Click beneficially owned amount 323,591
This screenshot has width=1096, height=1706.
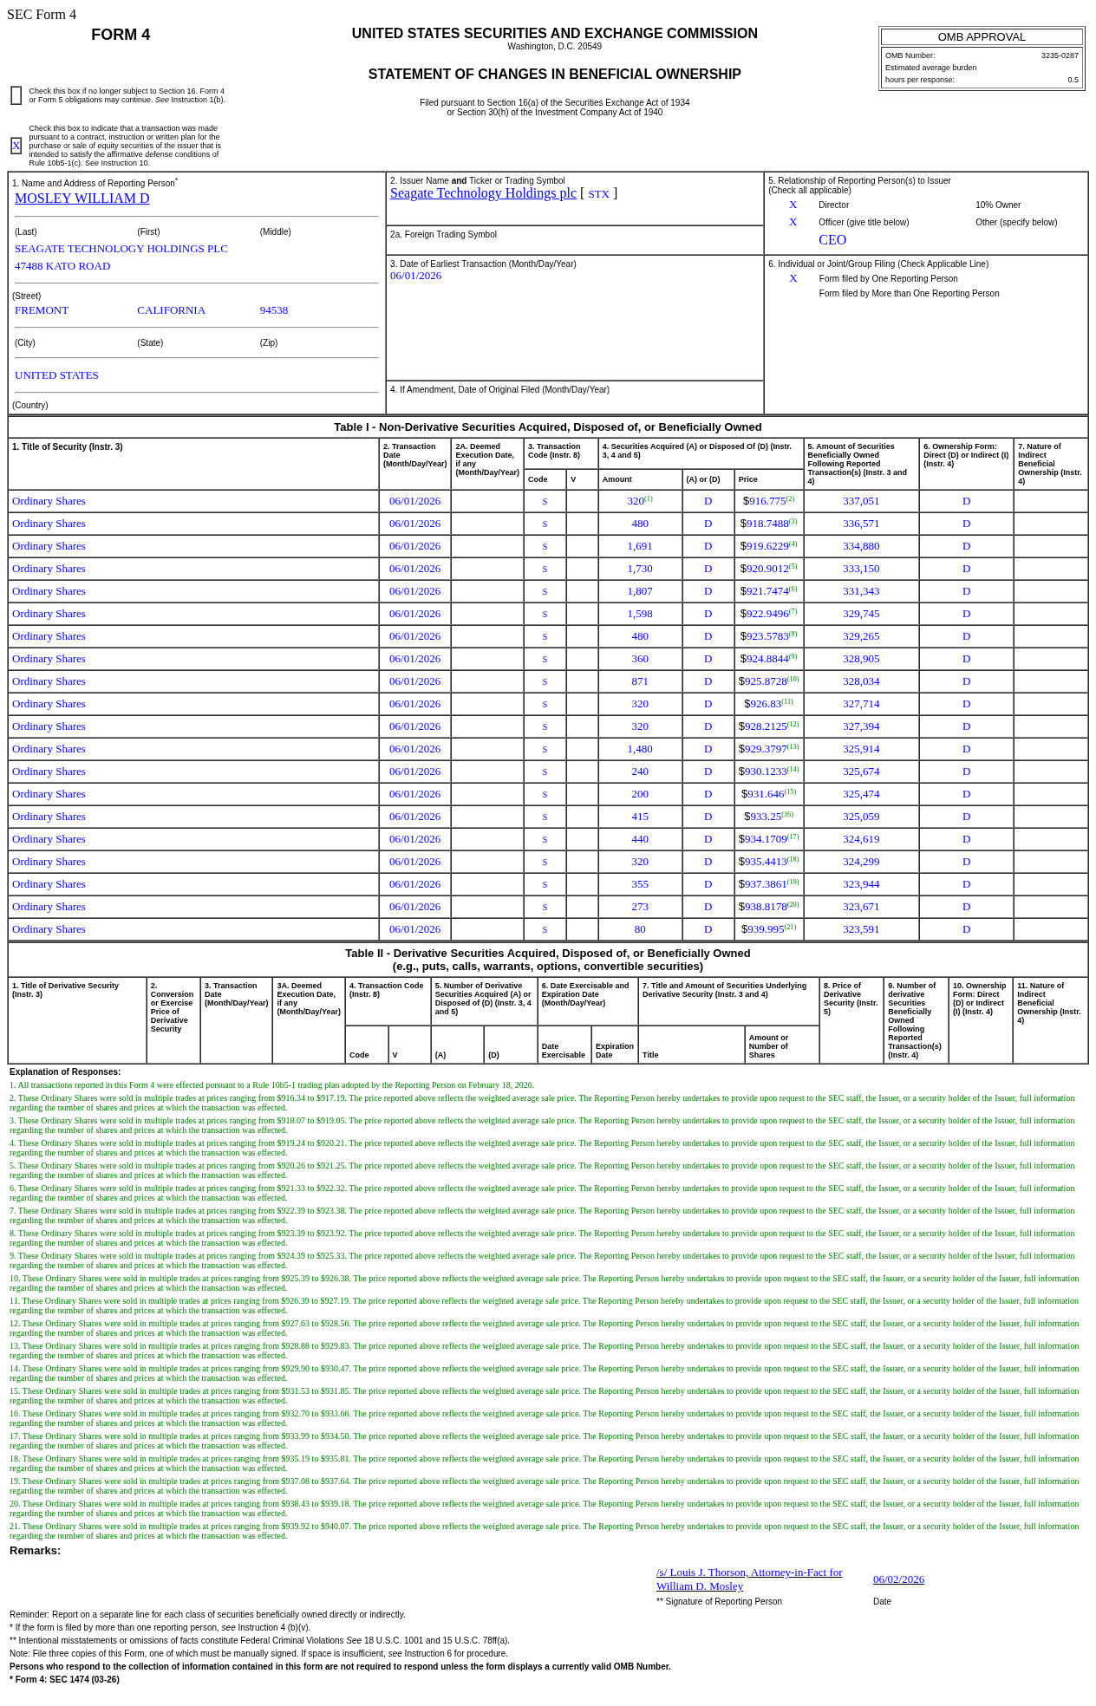(x=861, y=929)
